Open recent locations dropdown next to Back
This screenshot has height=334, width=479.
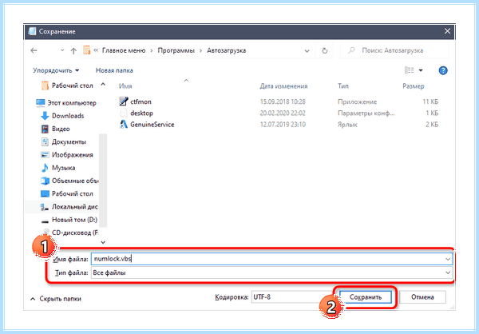[62, 50]
